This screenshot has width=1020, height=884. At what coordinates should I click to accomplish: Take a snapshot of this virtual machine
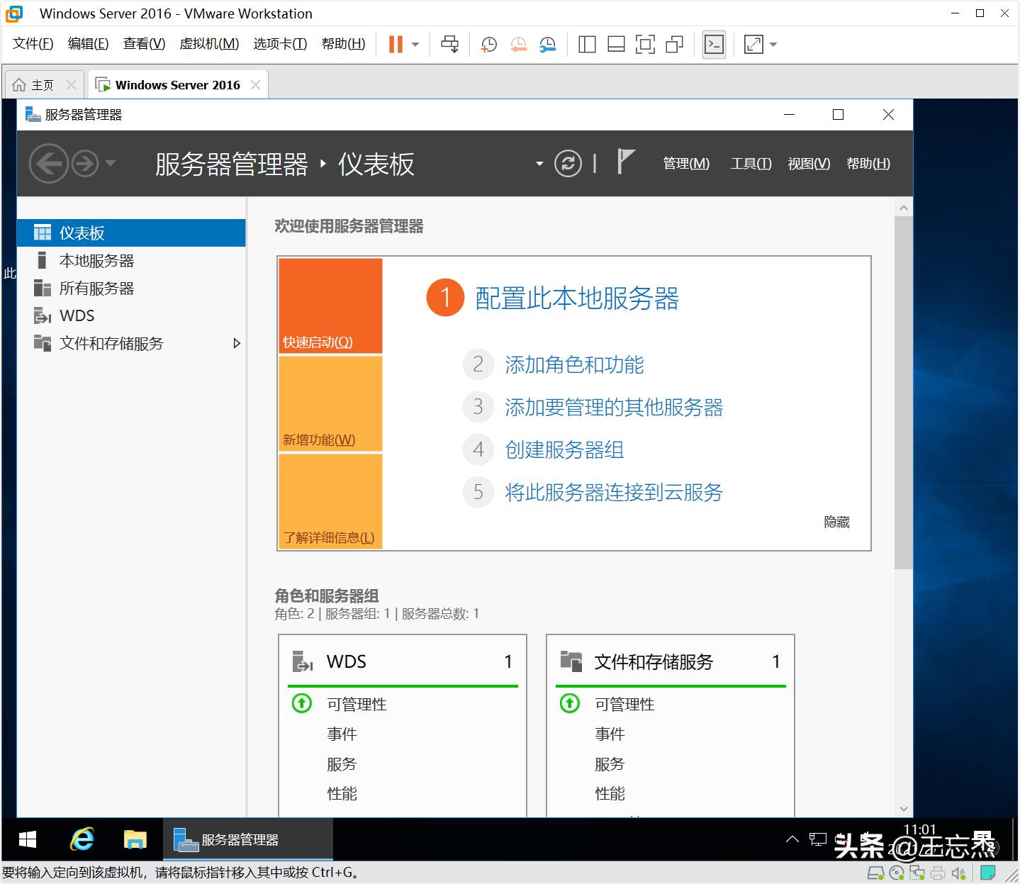coord(488,44)
